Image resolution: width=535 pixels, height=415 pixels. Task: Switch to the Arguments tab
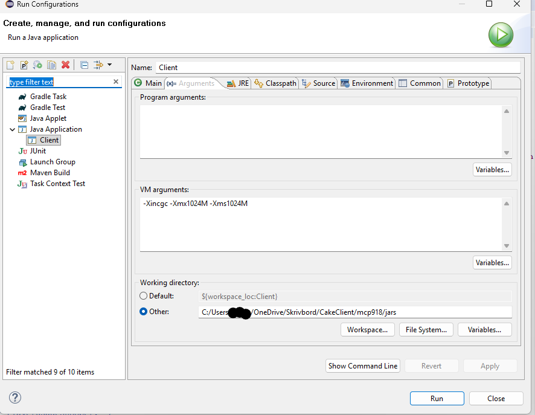[191, 83]
